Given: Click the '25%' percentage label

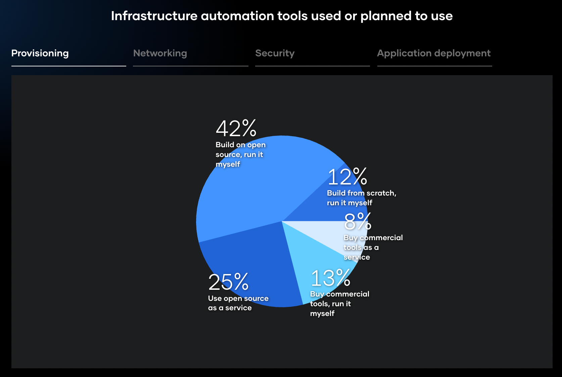Looking at the screenshot, I should pos(228,282).
